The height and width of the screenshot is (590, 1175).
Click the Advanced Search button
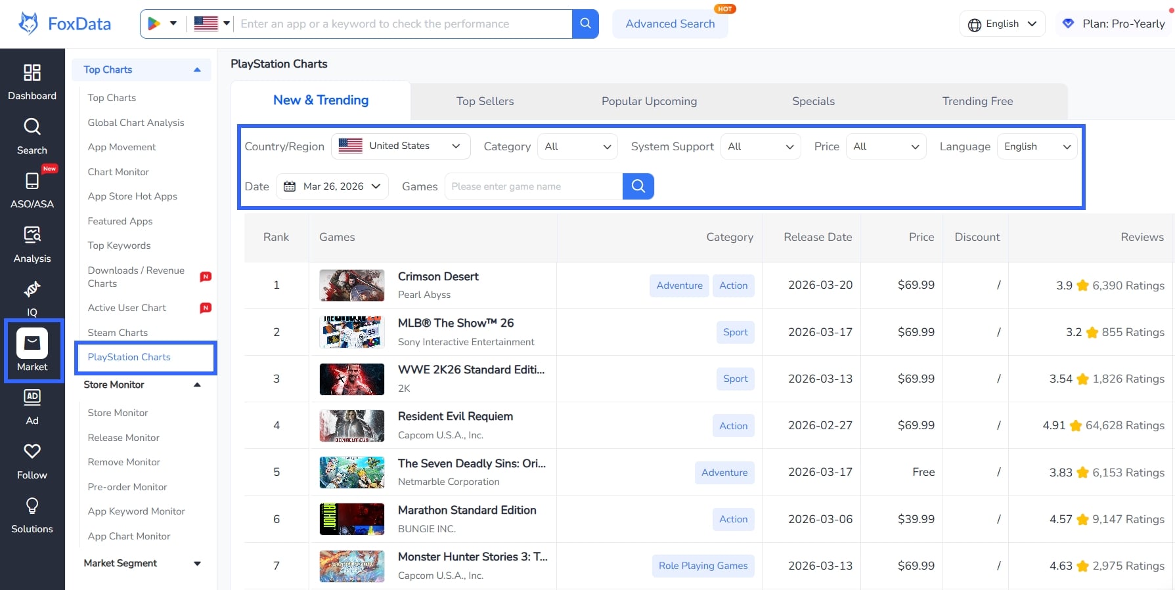click(669, 24)
